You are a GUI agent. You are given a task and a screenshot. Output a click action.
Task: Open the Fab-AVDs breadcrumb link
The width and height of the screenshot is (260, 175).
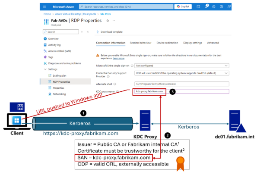pyautogui.click(x=105, y=14)
